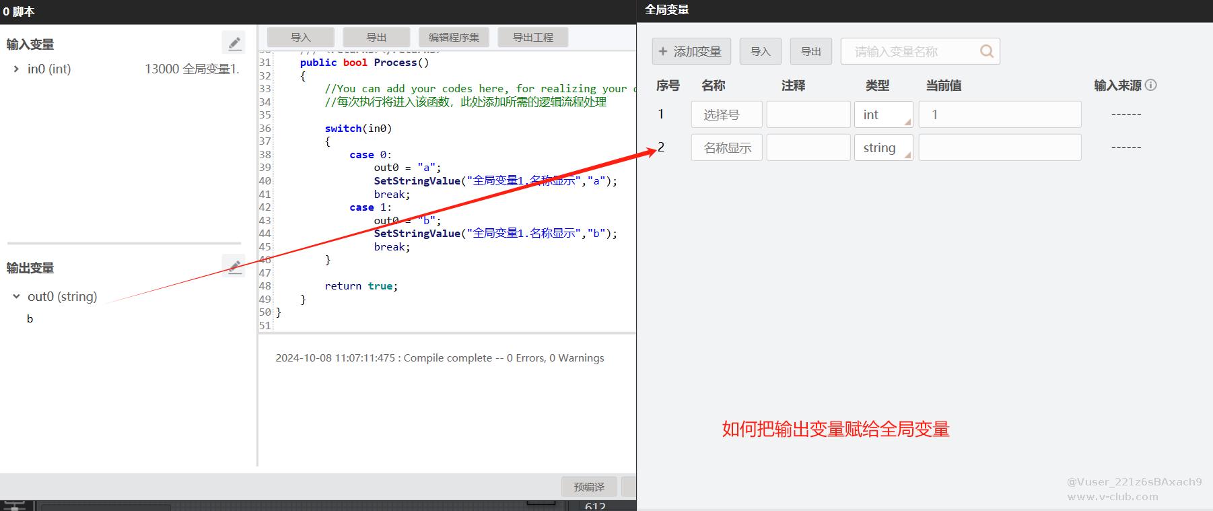
Task: Click the line case 1: in code
Action: (x=370, y=207)
